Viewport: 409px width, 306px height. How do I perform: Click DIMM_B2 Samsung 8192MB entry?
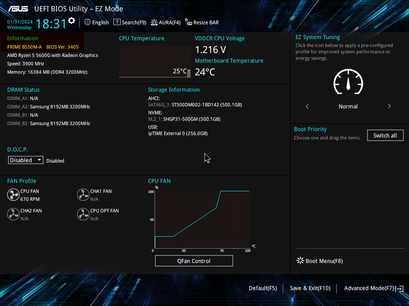[48, 124]
